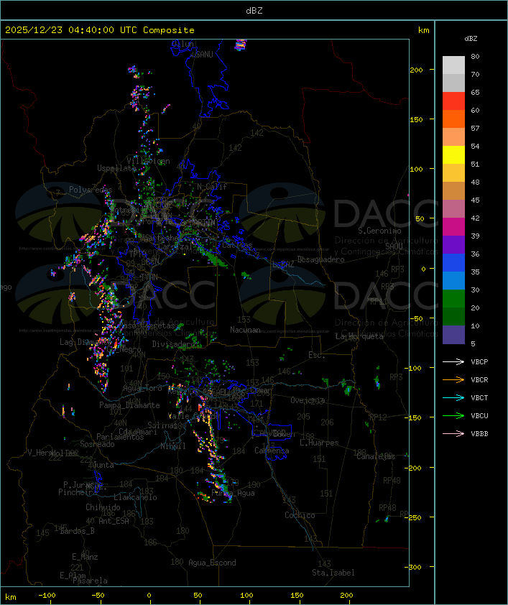Click the -100 tick on bottom axis
Viewport: 508px width, 605px height.
click(x=47, y=596)
